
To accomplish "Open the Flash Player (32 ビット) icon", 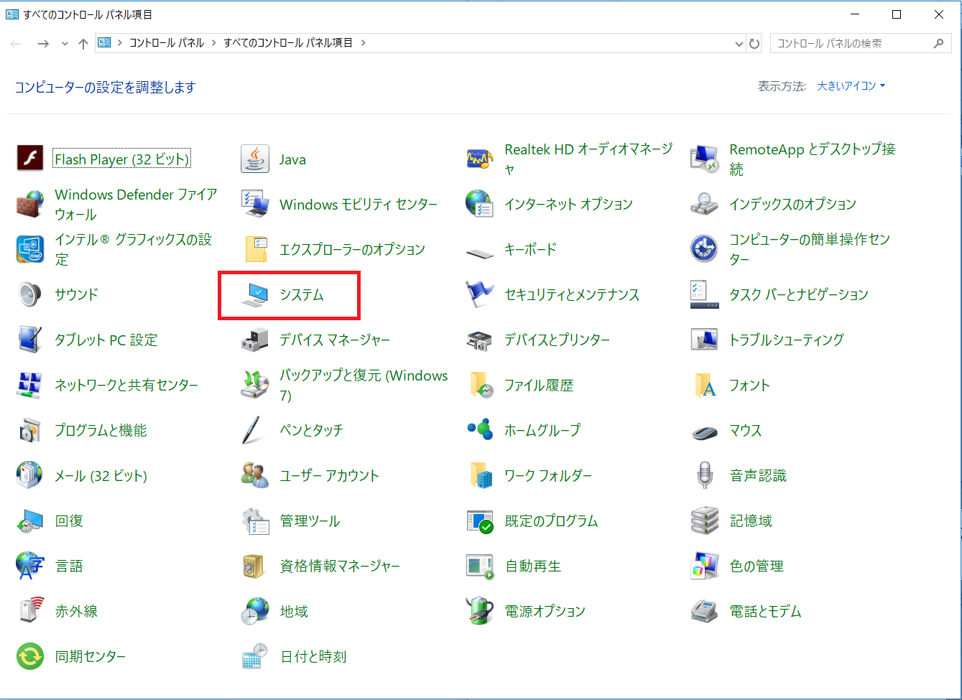I will pyautogui.click(x=30, y=158).
